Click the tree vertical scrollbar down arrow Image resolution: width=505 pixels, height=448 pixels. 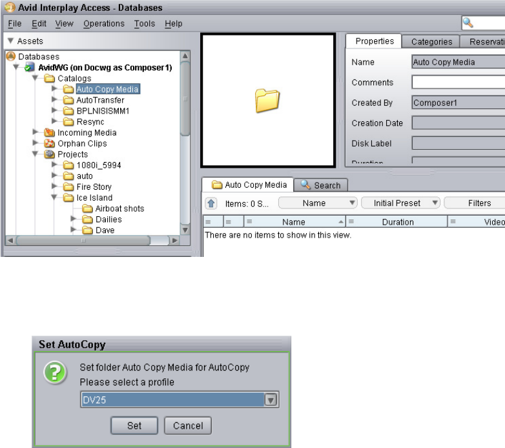click(185, 230)
